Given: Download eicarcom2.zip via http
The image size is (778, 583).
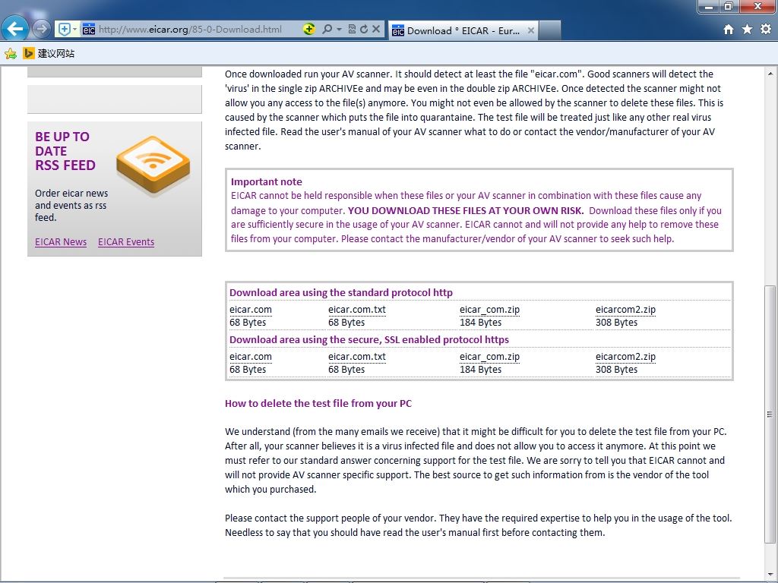Looking at the screenshot, I should coord(626,310).
